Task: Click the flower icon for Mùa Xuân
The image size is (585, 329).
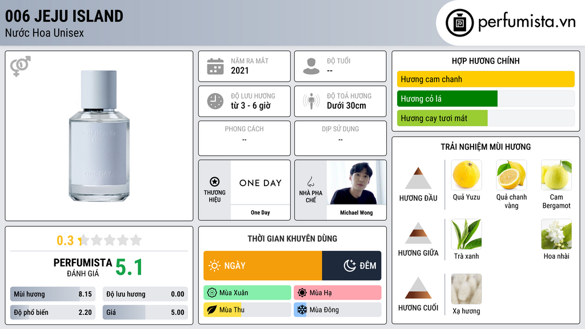Action: [x=212, y=293]
